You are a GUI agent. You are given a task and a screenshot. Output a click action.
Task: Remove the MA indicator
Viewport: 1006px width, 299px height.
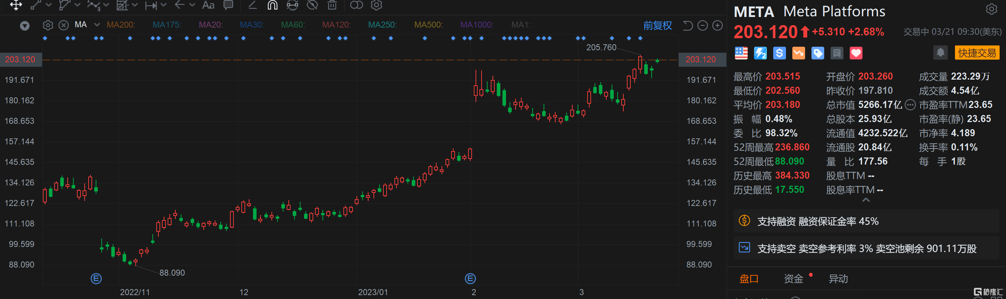point(63,25)
